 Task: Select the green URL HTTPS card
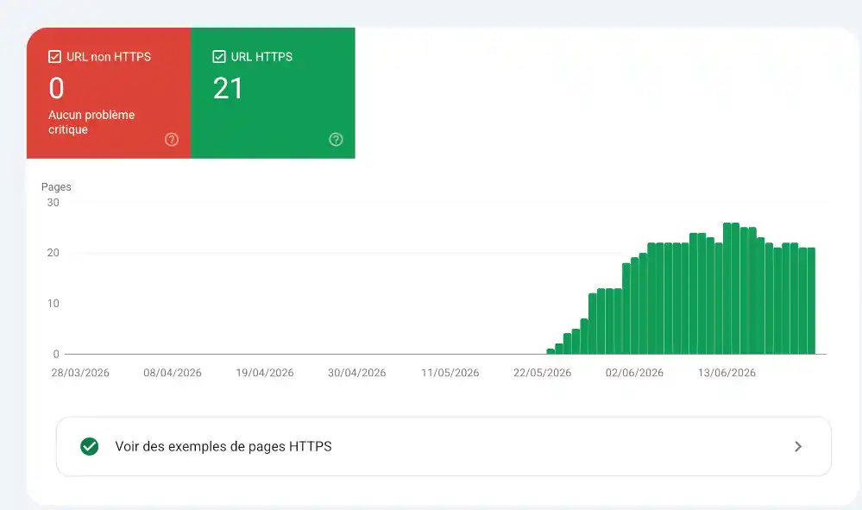coord(273,93)
